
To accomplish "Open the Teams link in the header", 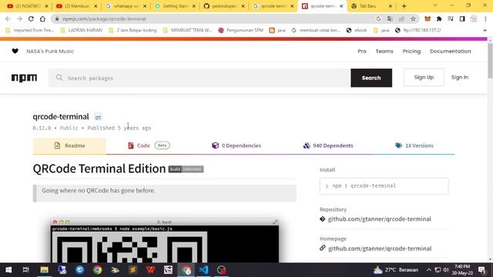I will tap(384, 52).
